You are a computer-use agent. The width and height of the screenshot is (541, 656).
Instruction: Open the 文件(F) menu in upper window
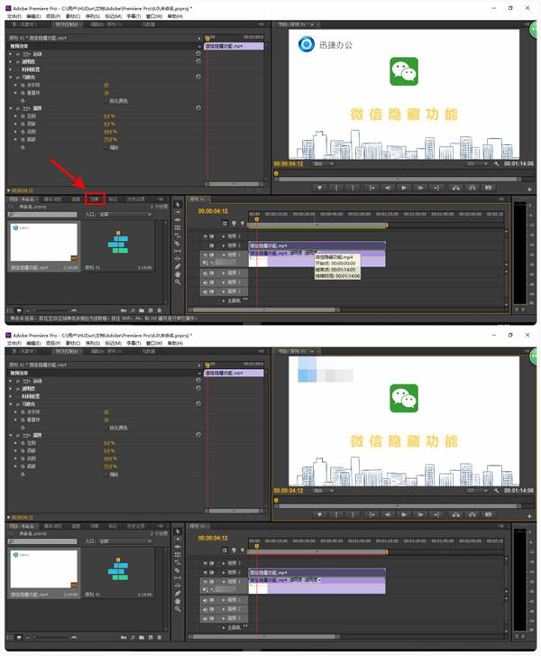[x=14, y=16]
